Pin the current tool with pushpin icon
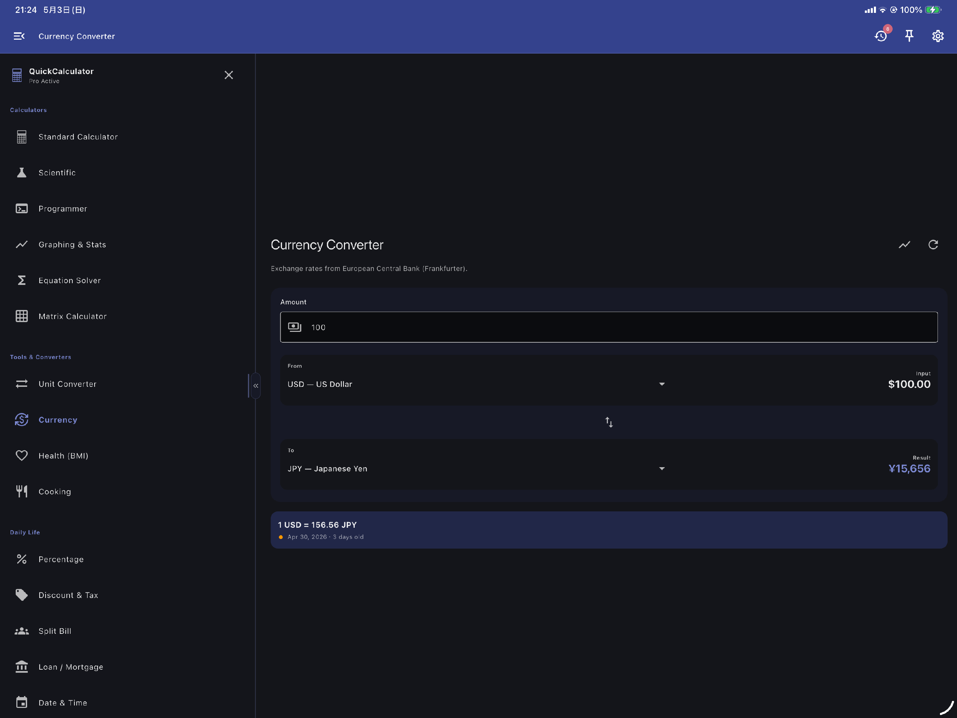The image size is (957, 718). pyautogui.click(x=909, y=36)
